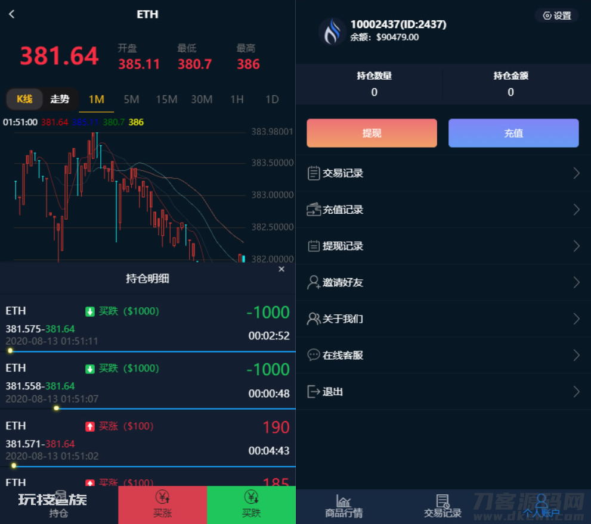Click the green down-arrow icon for the 01:51:11 order
The image size is (591, 524).
pos(89,311)
